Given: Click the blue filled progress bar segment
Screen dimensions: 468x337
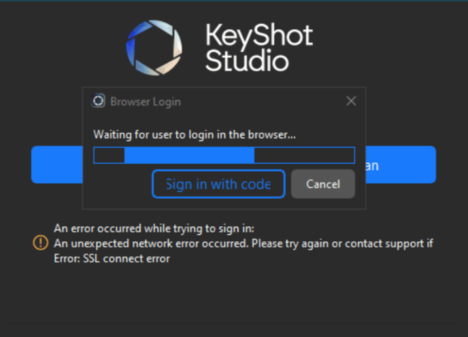Looking at the screenshot, I should pyautogui.click(x=189, y=155).
